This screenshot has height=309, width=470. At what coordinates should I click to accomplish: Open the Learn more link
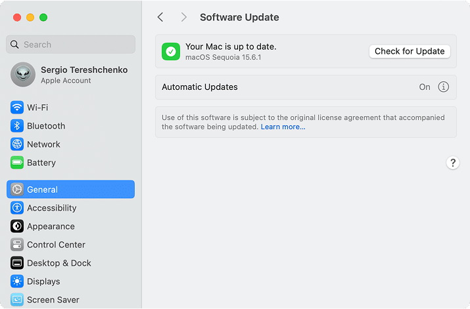point(283,127)
